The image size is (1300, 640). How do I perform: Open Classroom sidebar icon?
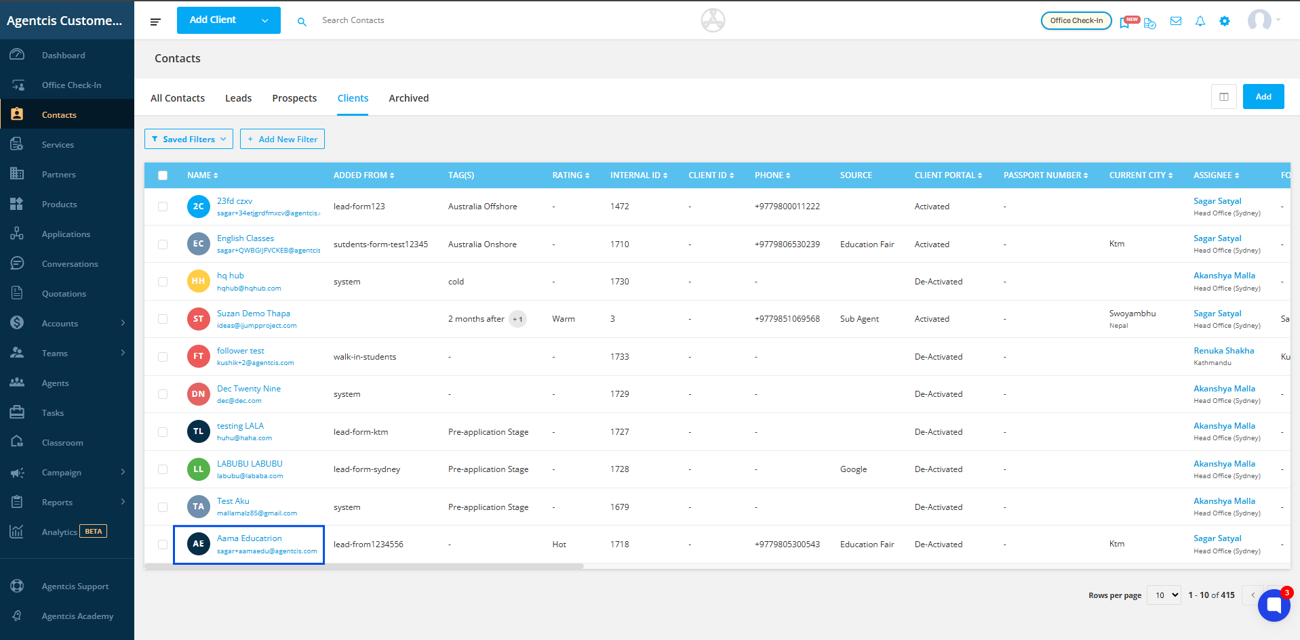[x=17, y=442]
